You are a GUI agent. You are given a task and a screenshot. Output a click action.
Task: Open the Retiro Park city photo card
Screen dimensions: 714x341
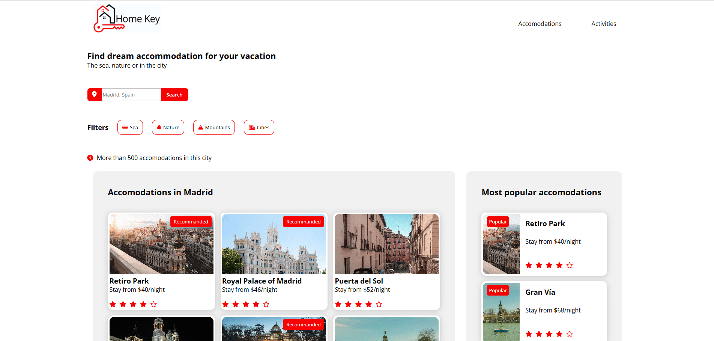161,244
